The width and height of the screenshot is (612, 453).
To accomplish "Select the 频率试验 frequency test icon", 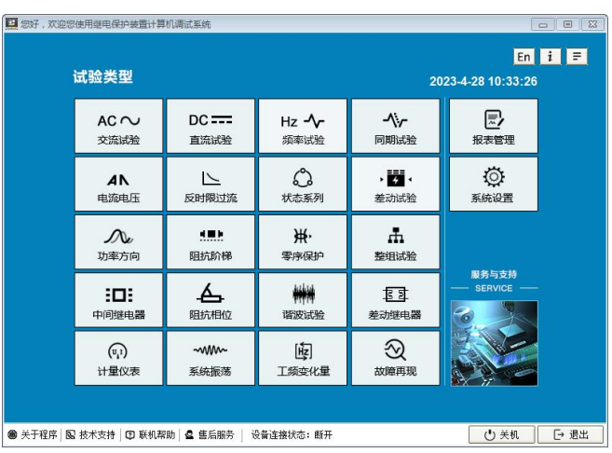I will click(x=303, y=127).
